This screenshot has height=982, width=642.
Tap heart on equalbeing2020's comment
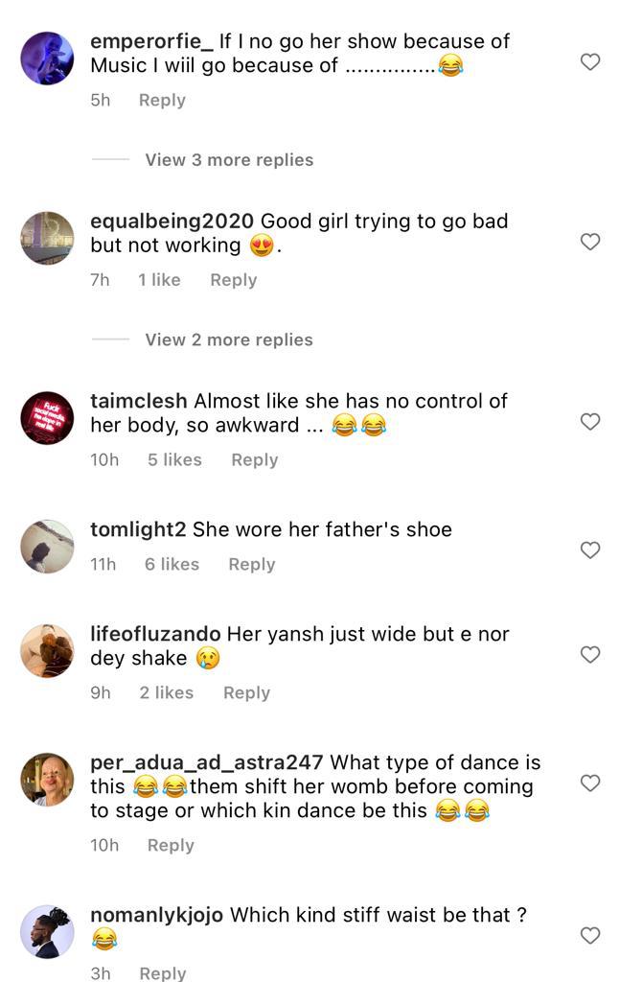click(591, 242)
